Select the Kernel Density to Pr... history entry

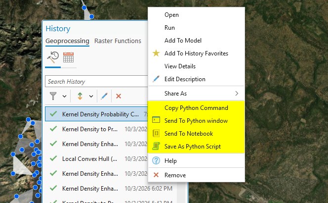(x=96, y=129)
